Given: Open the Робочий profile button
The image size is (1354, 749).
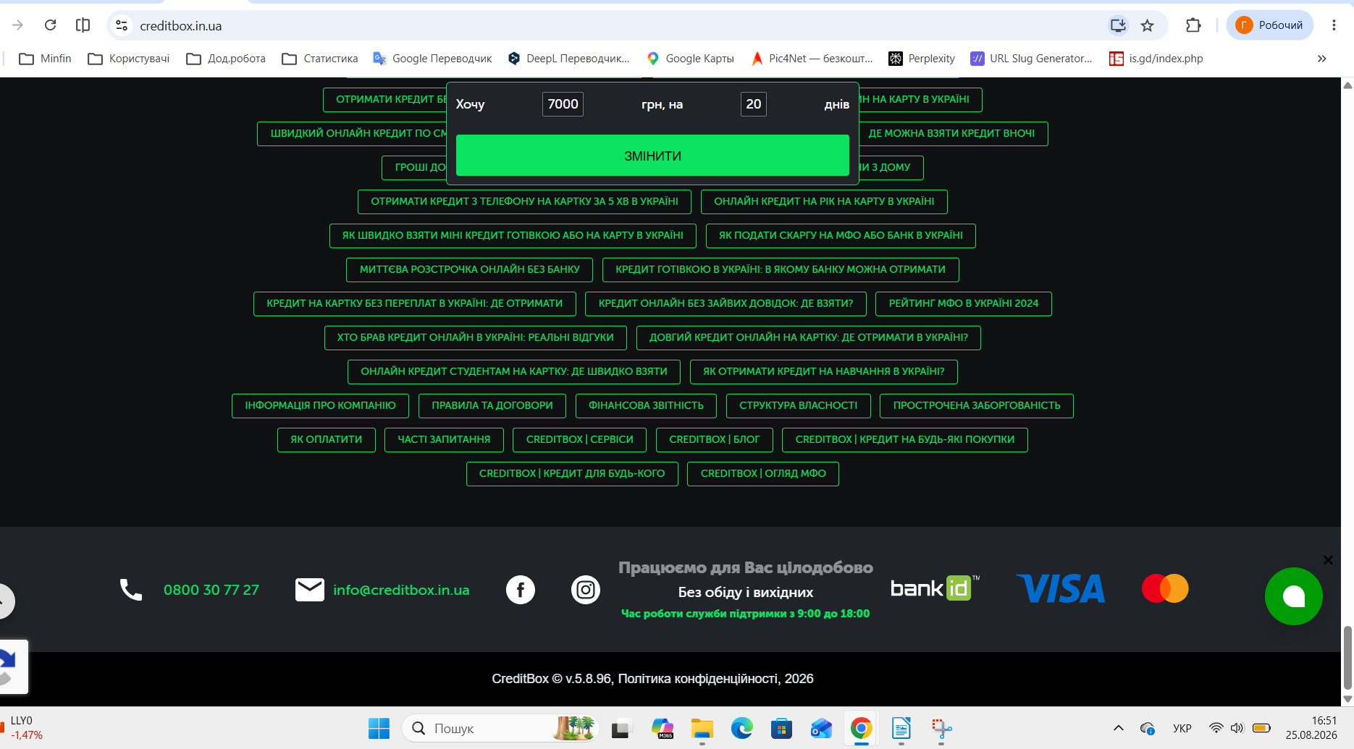Looking at the screenshot, I should coord(1270,25).
